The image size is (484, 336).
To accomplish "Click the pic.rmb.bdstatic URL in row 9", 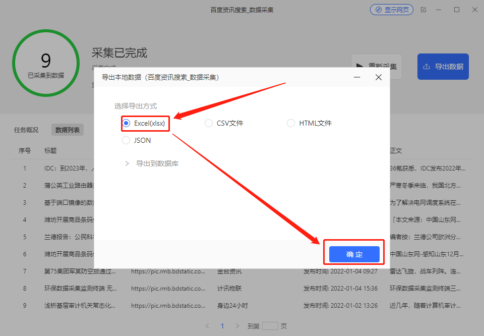I will point(168,306).
